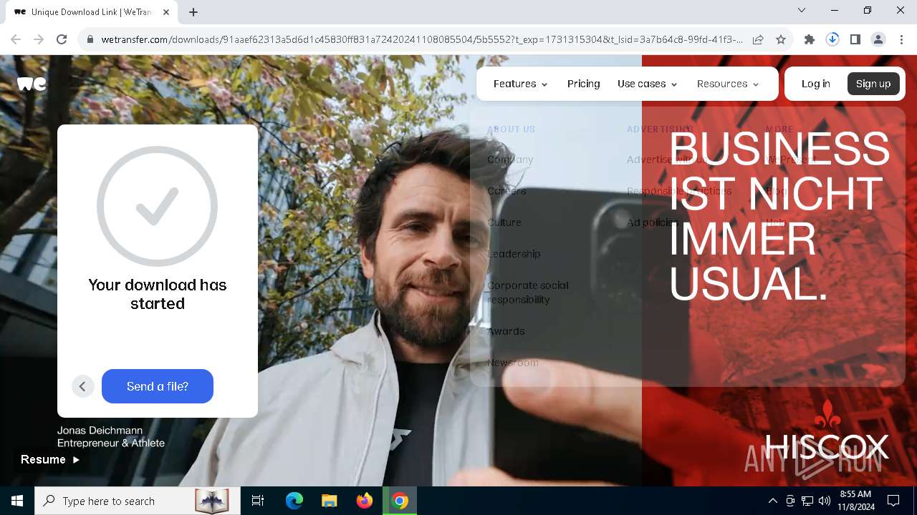The width and height of the screenshot is (917, 515).
Task: Click Log in
Action: 815,84
